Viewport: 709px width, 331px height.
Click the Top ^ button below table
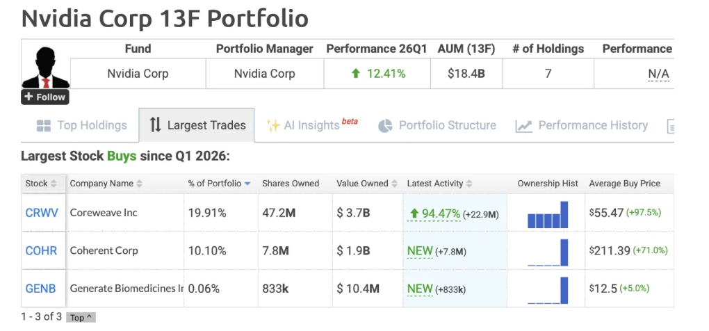(x=81, y=317)
